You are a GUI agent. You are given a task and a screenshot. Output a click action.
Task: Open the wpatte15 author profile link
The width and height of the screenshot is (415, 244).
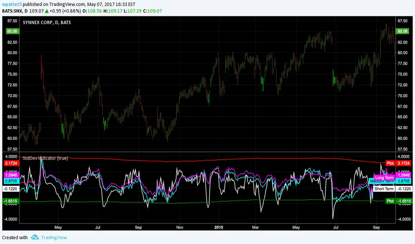pos(12,4)
